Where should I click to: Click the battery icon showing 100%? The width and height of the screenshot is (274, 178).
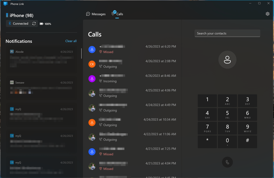[41, 24]
